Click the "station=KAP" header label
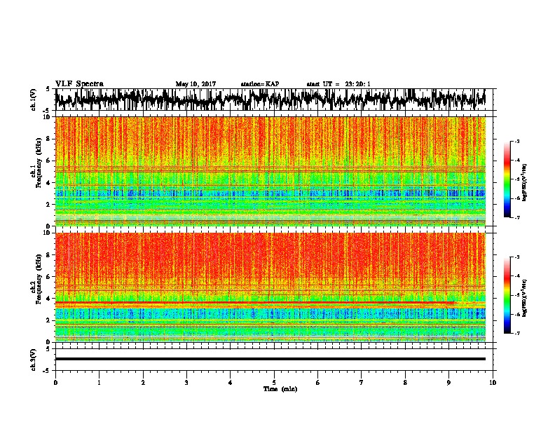Viewport: 555px width, 429px height. tap(260, 84)
